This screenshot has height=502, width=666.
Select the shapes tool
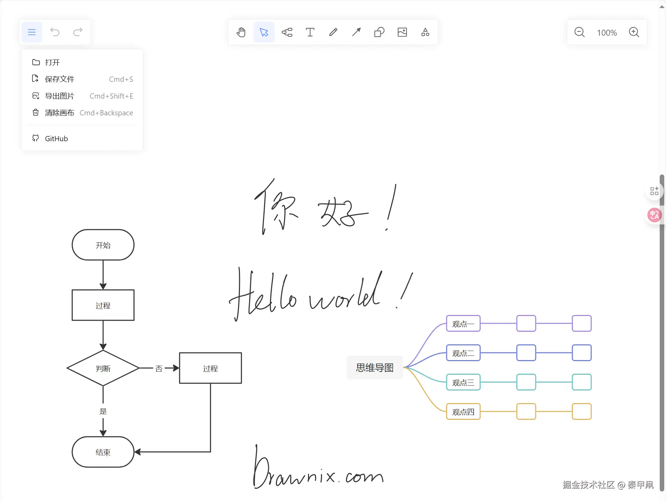tap(379, 32)
